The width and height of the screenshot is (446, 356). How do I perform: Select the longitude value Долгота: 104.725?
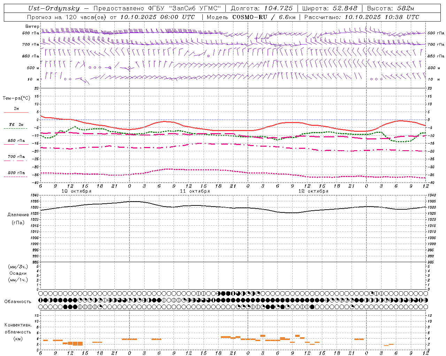coord(262,9)
